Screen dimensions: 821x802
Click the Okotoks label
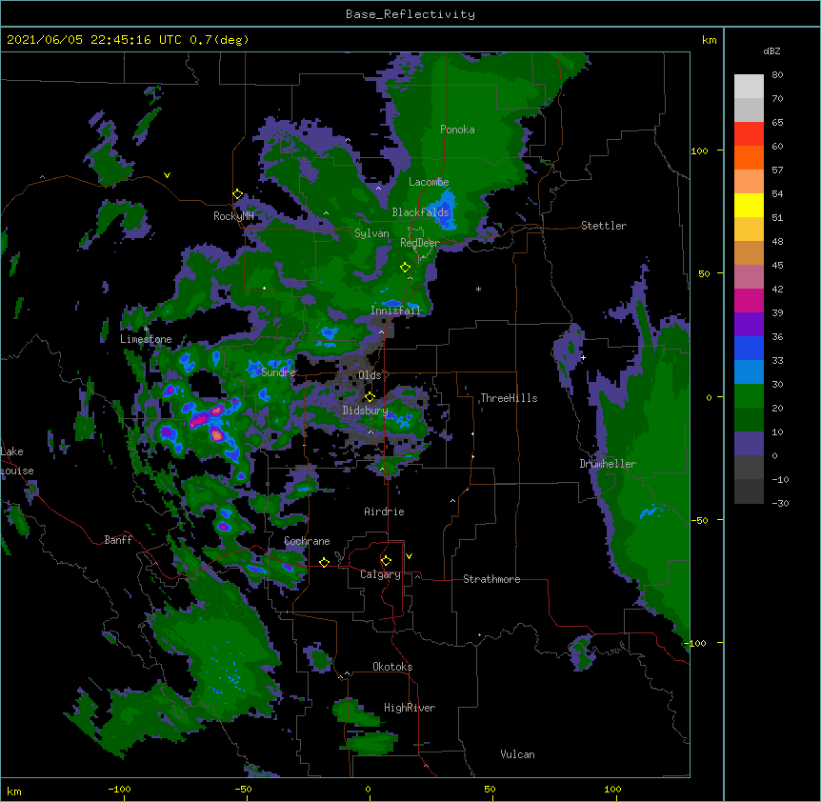[x=392, y=667]
